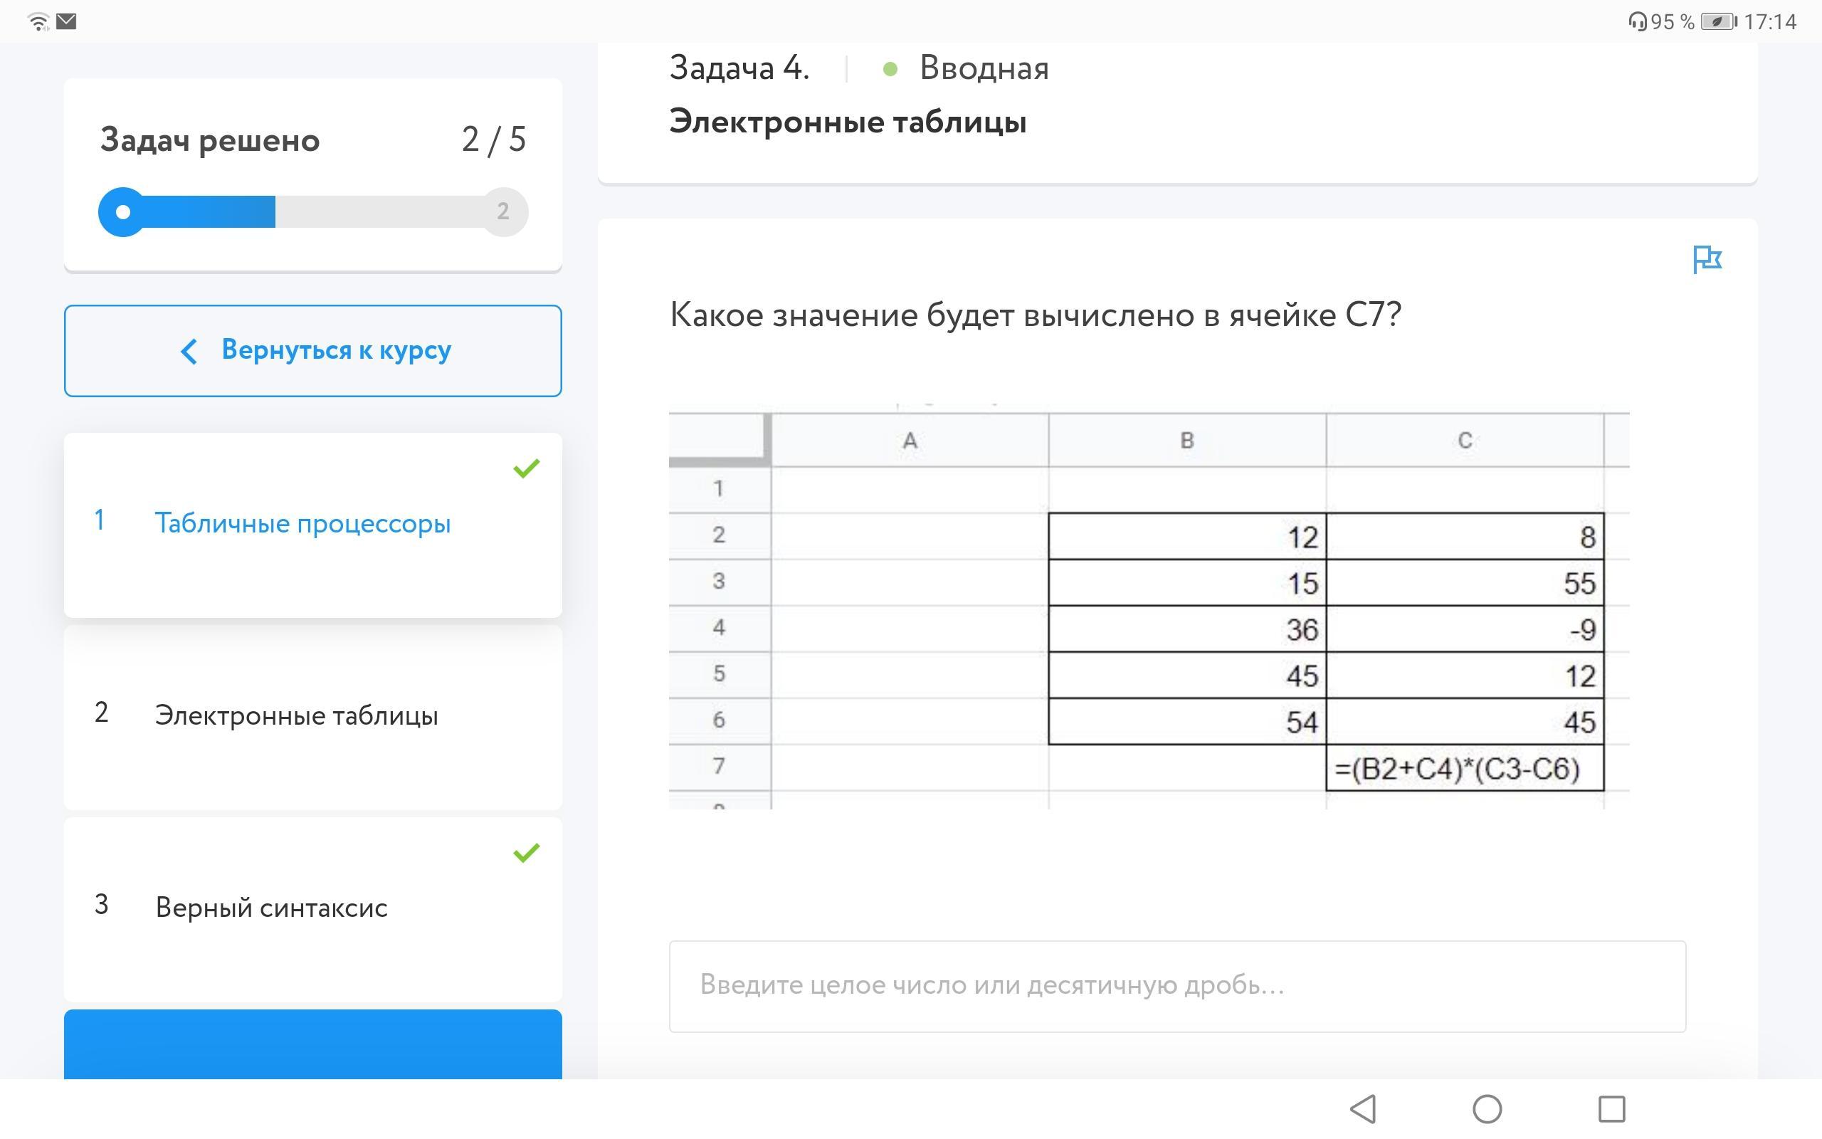Focus the answer number input field
Viewport: 1822px width, 1139px height.
[1176, 986]
